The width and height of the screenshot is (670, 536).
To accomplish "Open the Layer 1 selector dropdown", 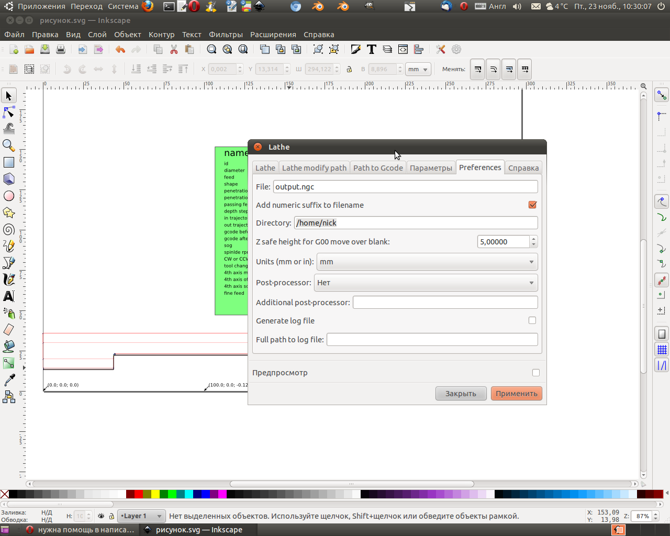I will [141, 516].
